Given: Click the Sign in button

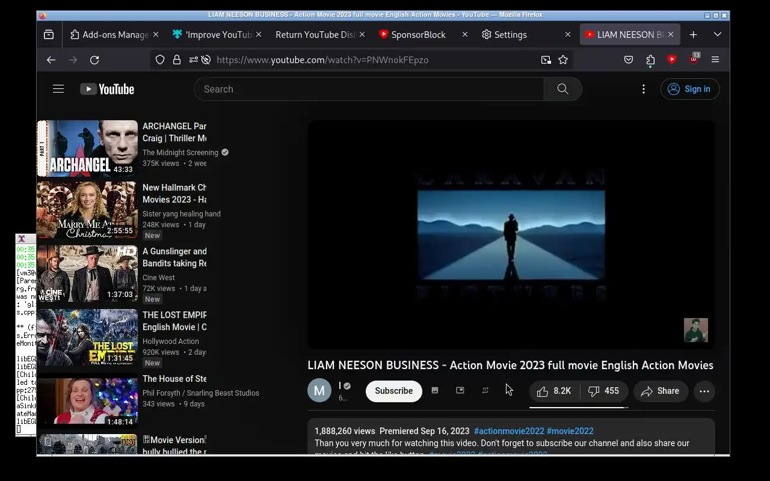Looking at the screenshot, I should click(690, 89).
